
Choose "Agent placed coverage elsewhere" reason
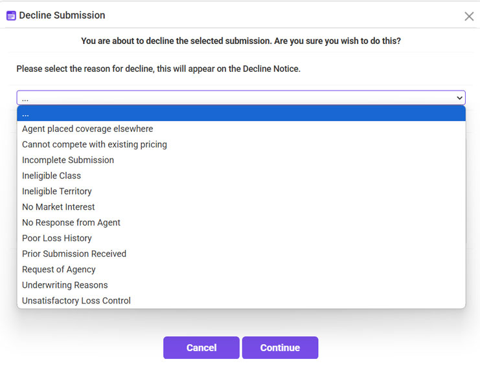[x=87, y=129]
